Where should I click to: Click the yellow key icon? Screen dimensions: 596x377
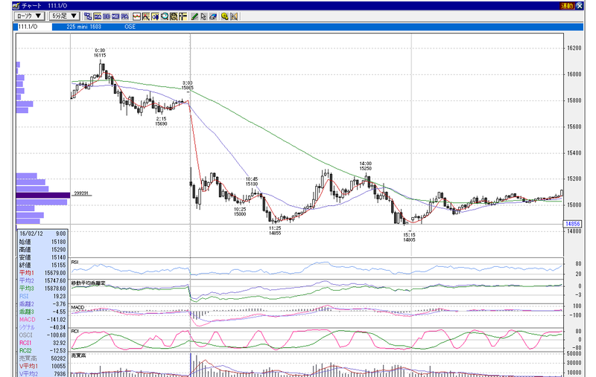point(225,16)
